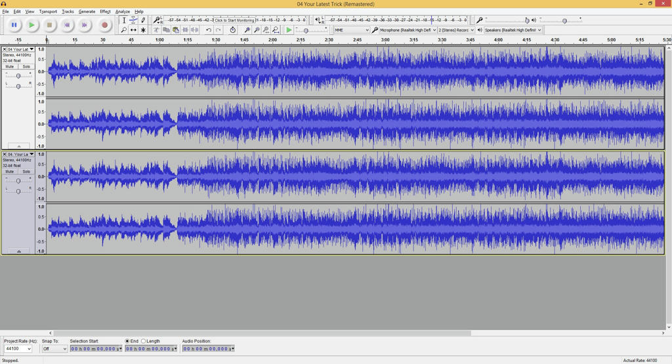Select the Envelope tool
This screenshot has width=672, height=364.
pyautogui.click(x=133, y=20)
